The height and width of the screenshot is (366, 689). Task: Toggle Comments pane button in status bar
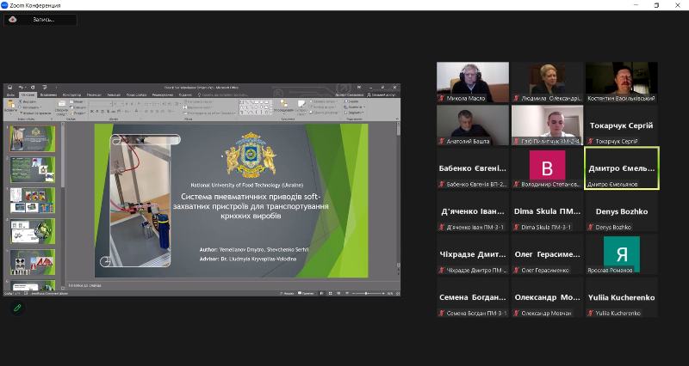point(306,293)
